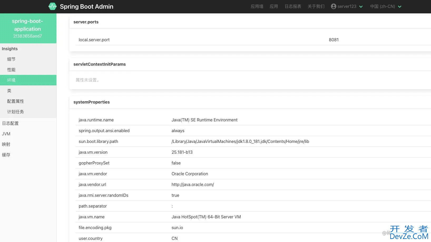Screen dimensions: 431x242
Task: Open the 应用 navigation item
Action: [x=274, y=6]
